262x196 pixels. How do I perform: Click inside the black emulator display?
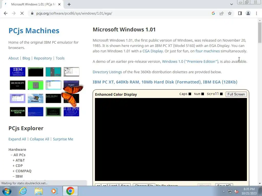pyautogui.click(x=171, y=139)
